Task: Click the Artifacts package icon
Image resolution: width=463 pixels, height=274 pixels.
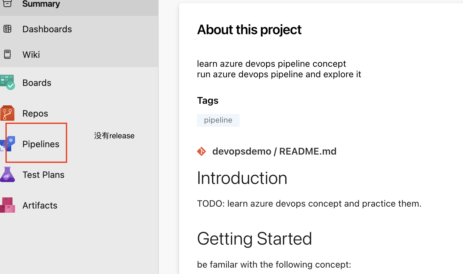Action: pyautogui.click(x=7, y=205)
